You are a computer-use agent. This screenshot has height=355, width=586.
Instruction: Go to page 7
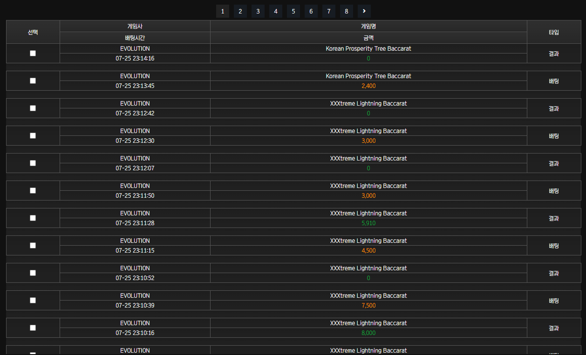coord(329,11)
